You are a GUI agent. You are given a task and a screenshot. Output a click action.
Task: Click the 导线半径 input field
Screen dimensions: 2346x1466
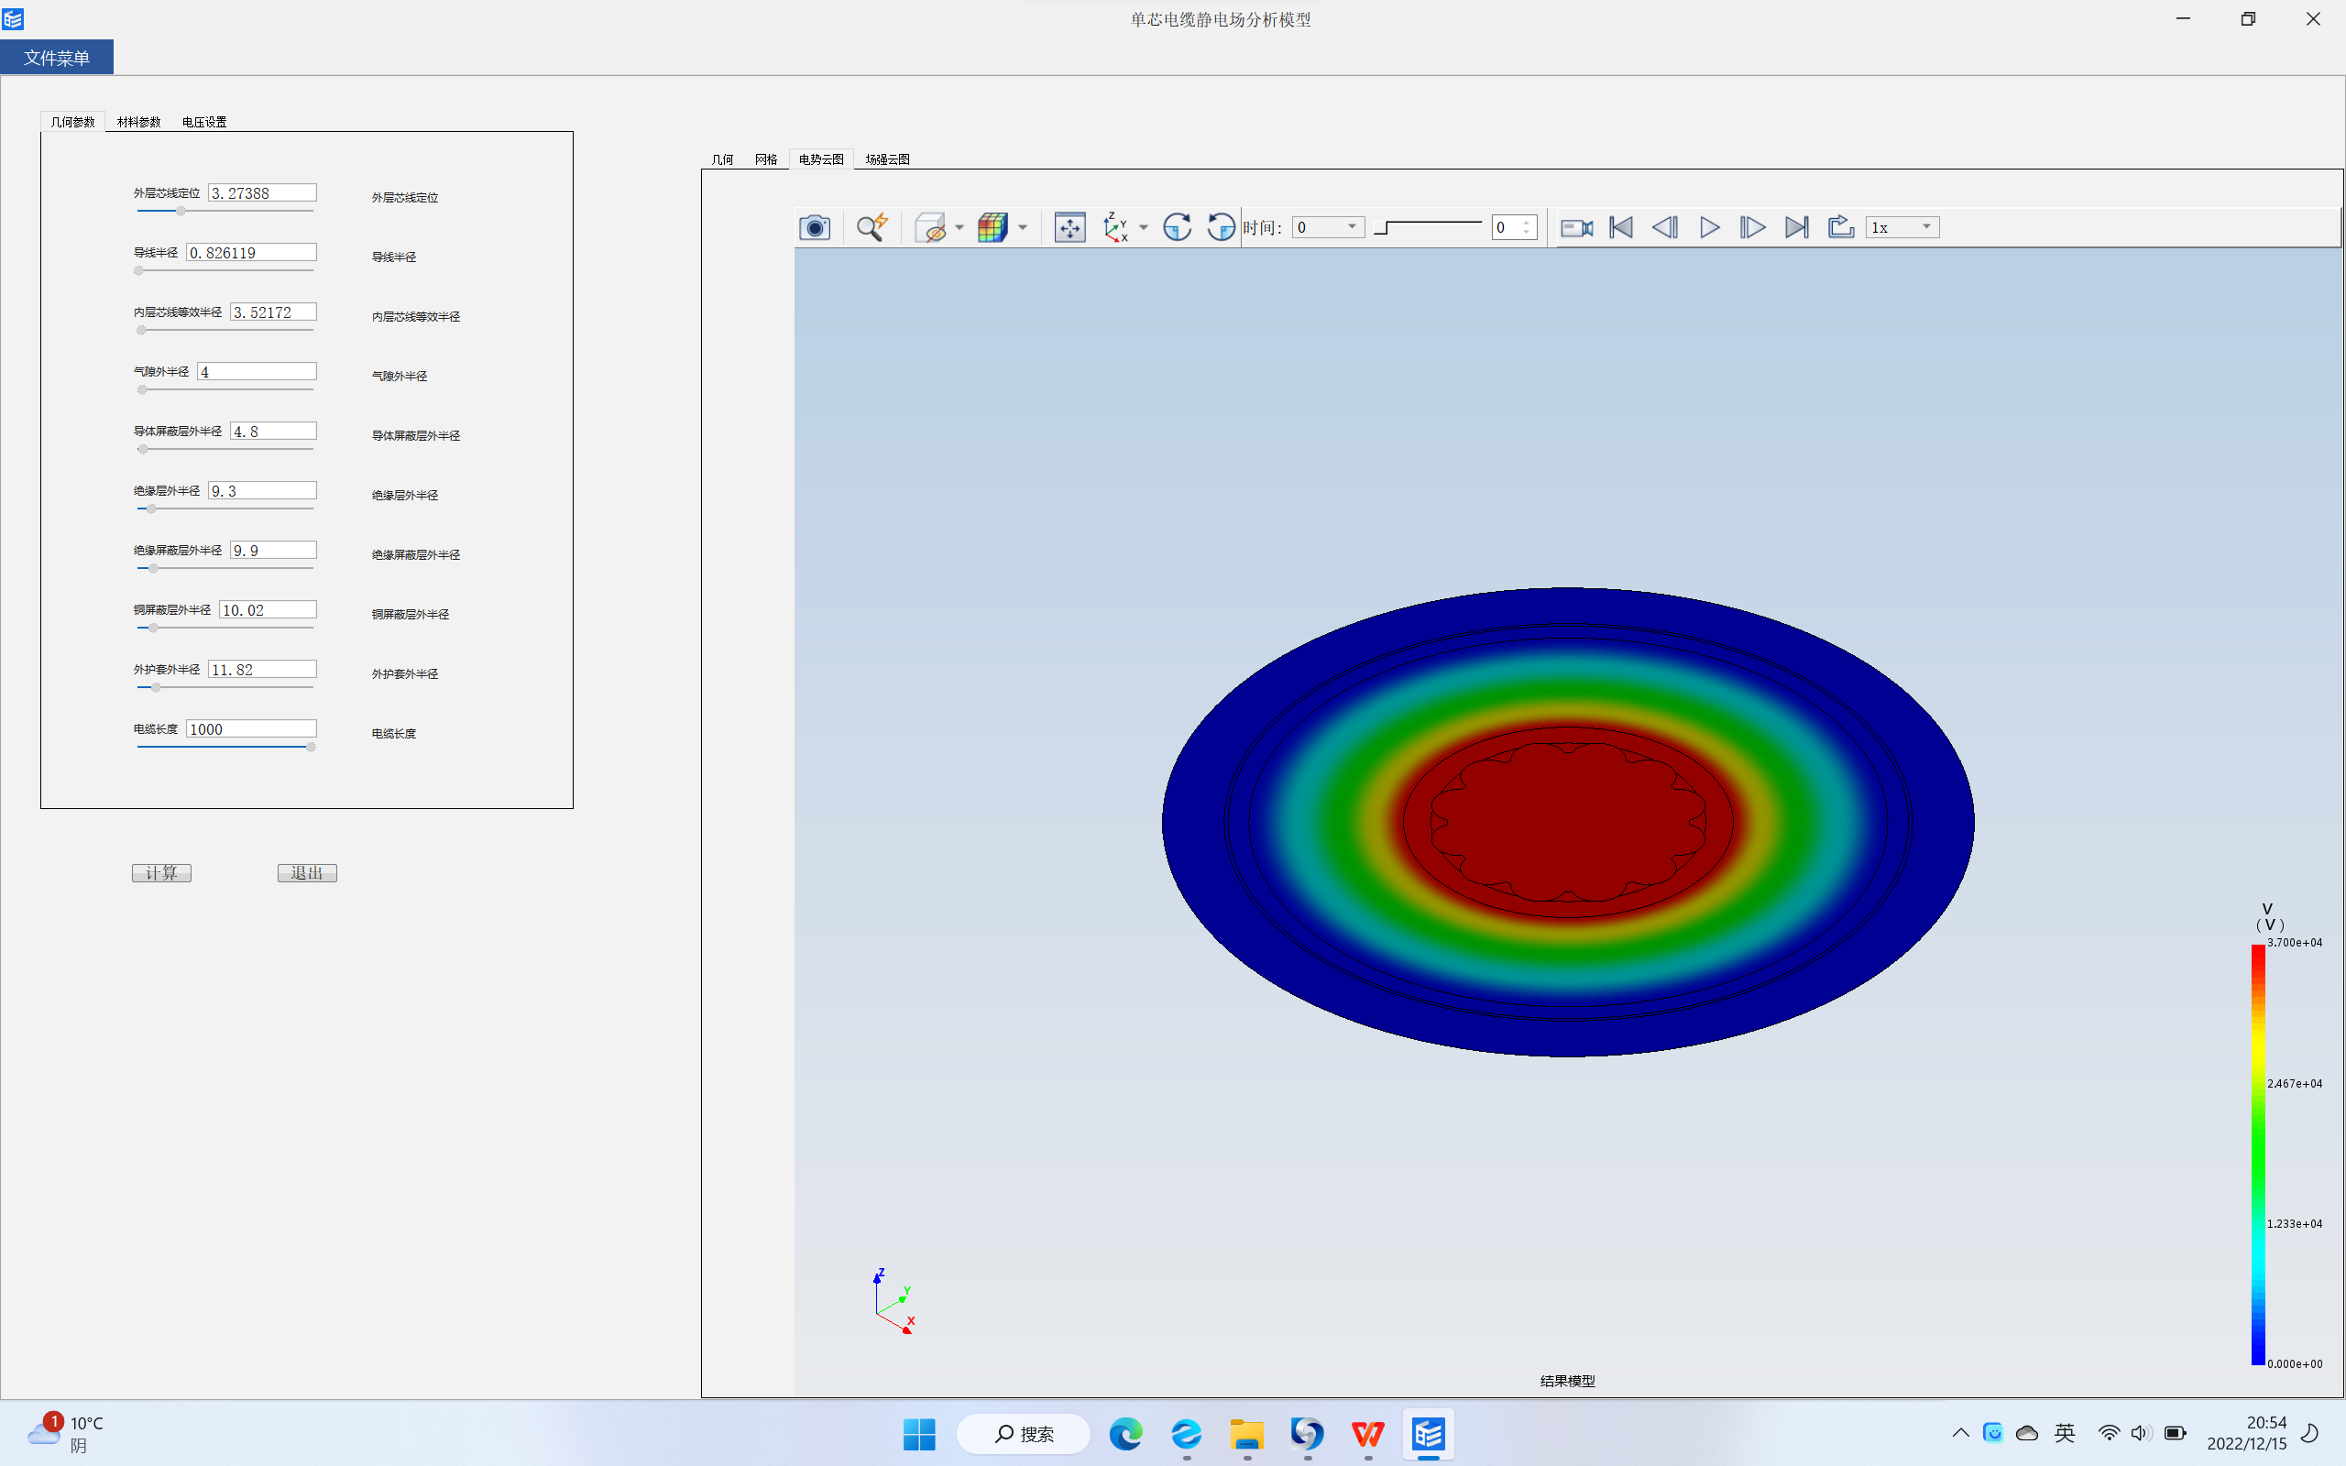click(x=251, y=252)
